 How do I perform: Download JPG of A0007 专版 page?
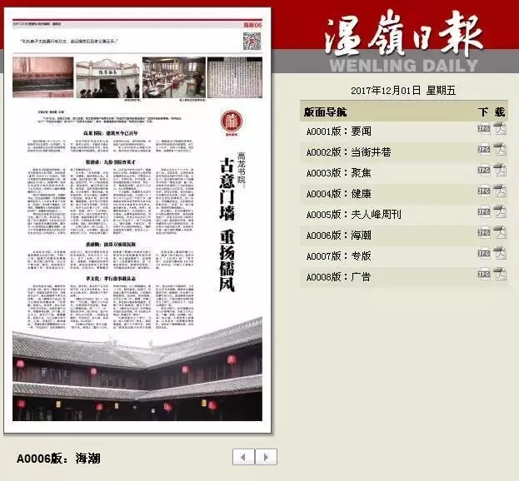pos(483,255)
